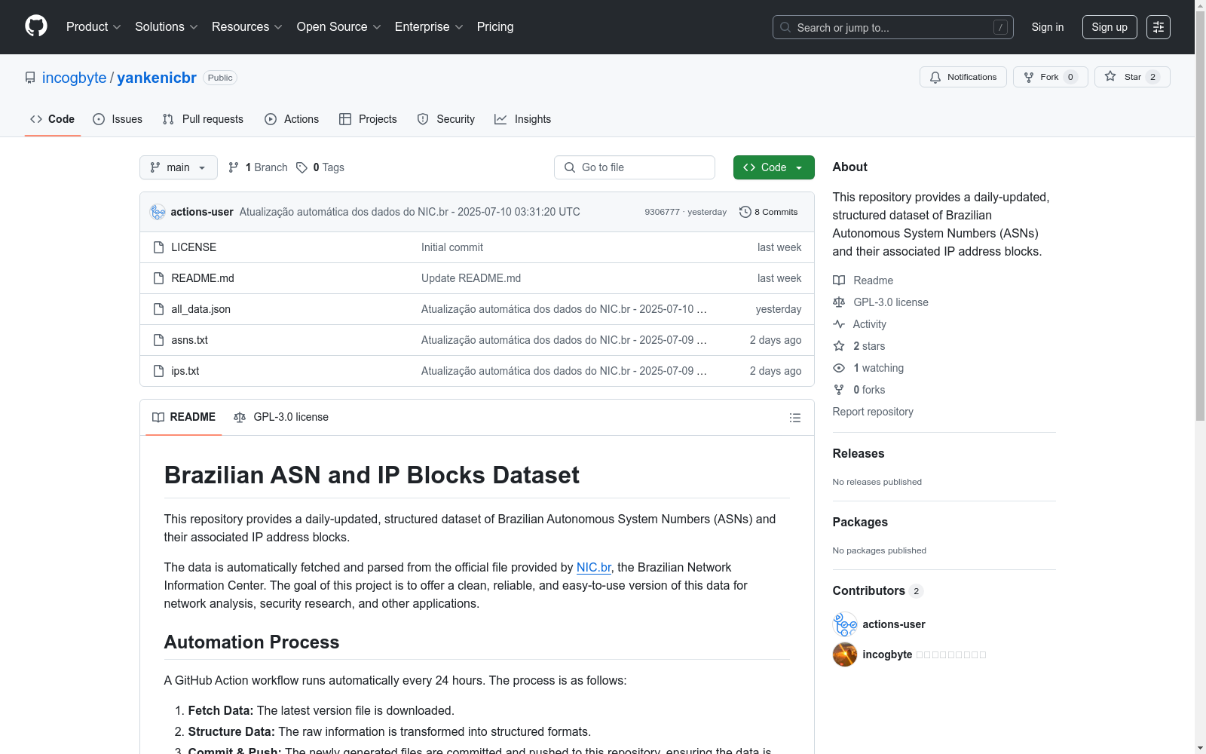Switch to the GPL-3.0 license tab
The height and width of the screenshot is (754, 1206).
[x=281, y=417]
